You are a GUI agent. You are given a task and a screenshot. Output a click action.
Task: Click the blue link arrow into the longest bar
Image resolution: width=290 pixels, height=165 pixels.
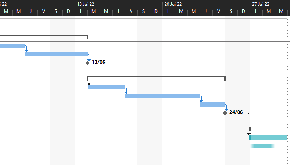point(126,91)
